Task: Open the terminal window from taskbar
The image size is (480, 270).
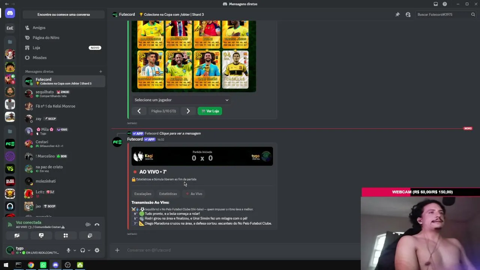Action: [x=18, y=265]
